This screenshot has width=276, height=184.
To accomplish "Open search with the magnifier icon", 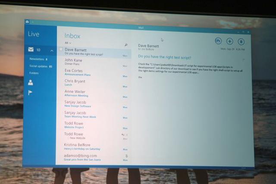I will click(126, 45).
